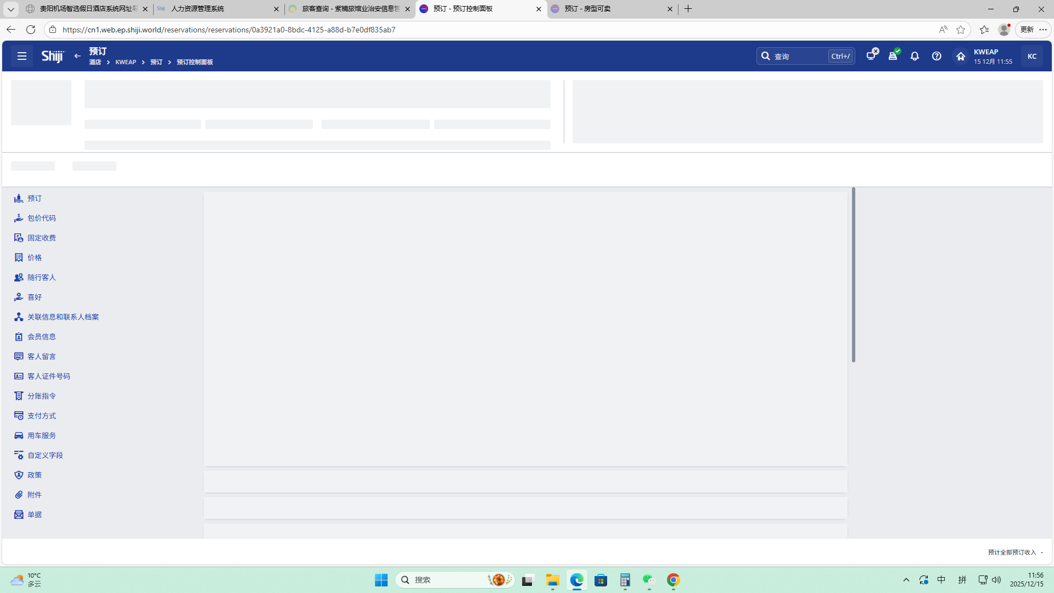The width and height of the screenshot is (1054, 593).
Task: Expand the system tray hidden icons chevron
Action: tap(906, 580)
